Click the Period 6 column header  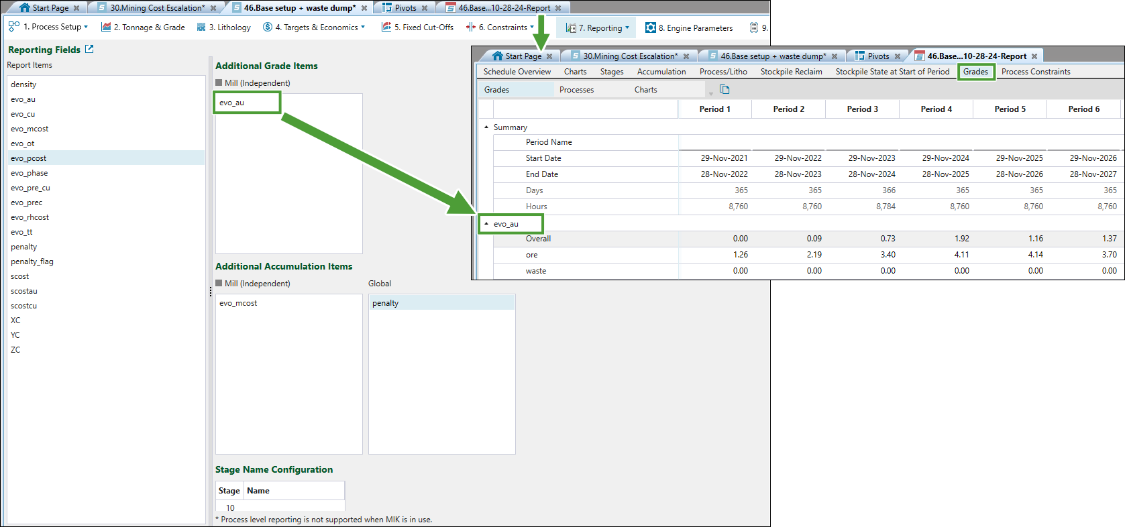pyautogui.click(x=1084, y=109)
